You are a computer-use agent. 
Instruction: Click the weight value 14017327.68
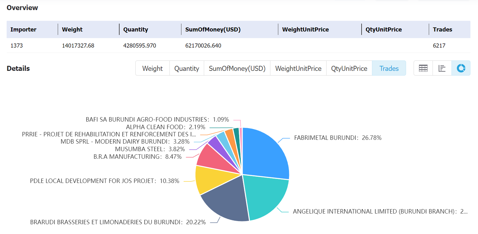(78, 46)
